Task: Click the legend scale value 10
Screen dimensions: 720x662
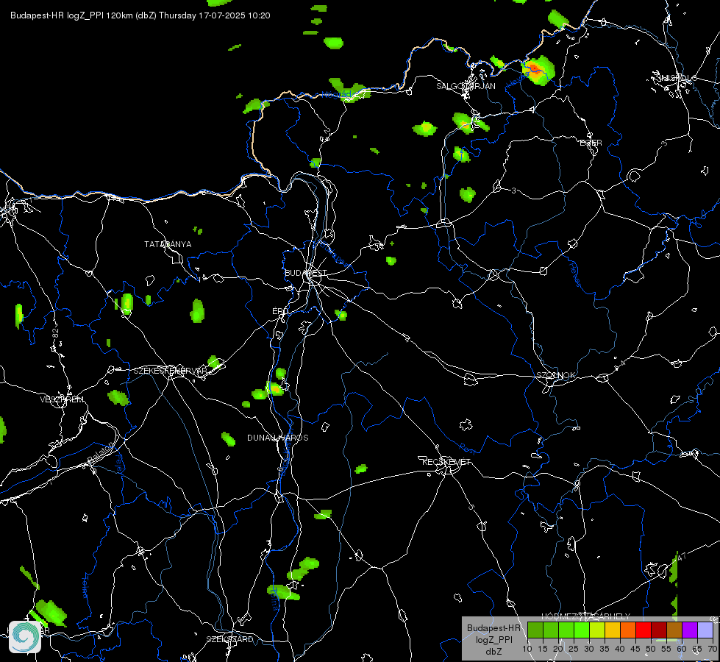Action: tap(527, 649)
